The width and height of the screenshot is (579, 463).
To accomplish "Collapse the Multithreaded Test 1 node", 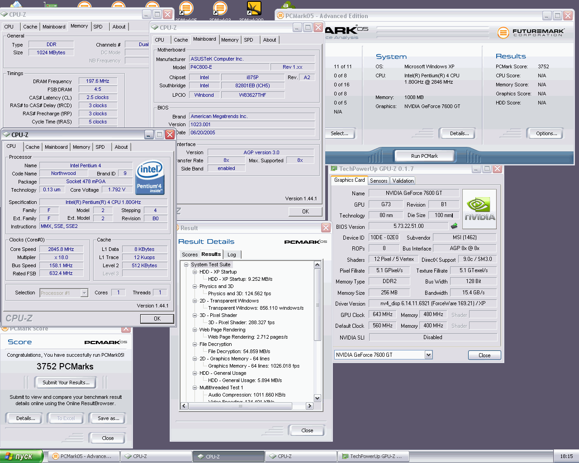I will pyautogui.click(x=195, y=387).
